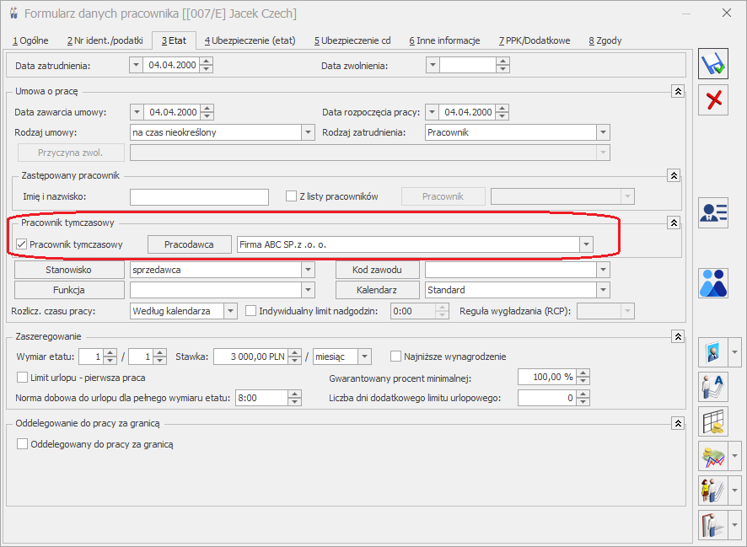Open the employee card icon on the right sidebar
This screenshot has width=747, height=547.
click(x=713, y=212)
